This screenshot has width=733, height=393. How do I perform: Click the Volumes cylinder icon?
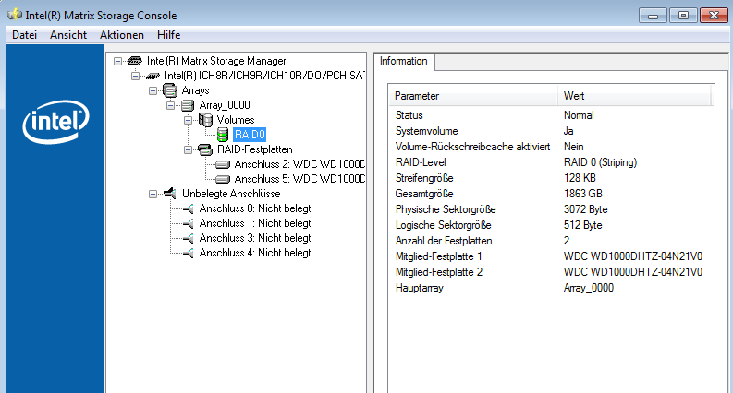[205, 120]
